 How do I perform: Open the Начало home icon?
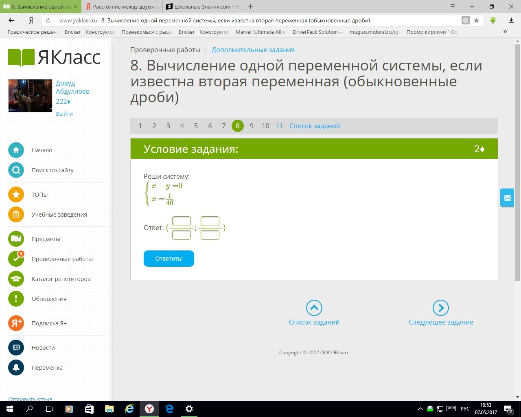click(x=16, y=150)
